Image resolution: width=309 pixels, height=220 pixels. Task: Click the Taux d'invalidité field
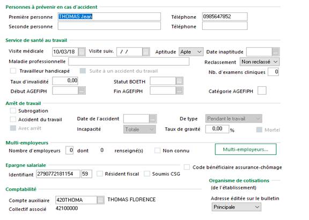click(65, 81)
